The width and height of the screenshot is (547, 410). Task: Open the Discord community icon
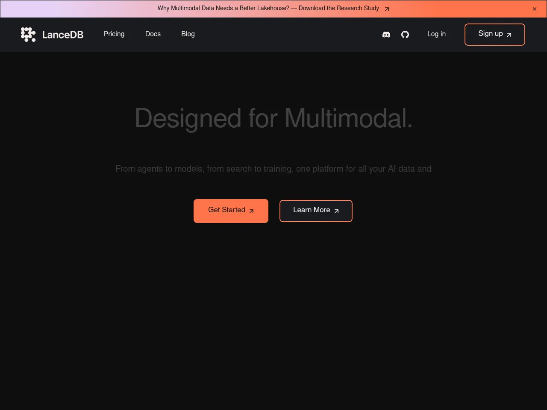[386, 35]
